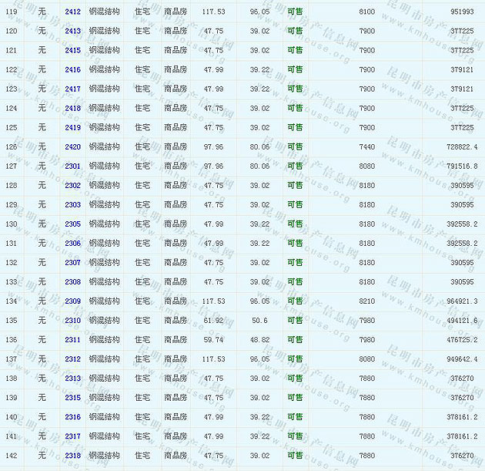This screenshot has width=485, height=471.
Task: Click room 2305 link
Action: pyautogui.click(x=72, y=224)
